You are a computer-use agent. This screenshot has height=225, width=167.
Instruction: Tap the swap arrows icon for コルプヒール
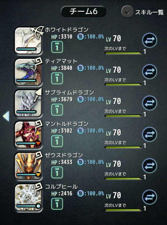tap(150, 197)
